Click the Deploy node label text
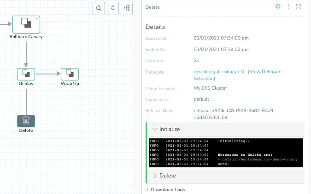 point(26,84)
